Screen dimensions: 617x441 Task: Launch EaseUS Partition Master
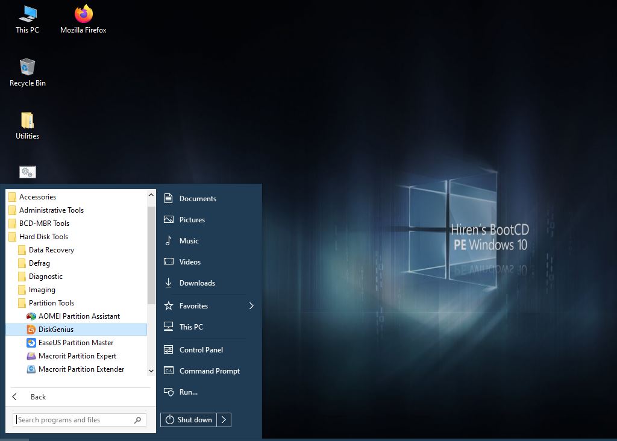click(76, 343)
